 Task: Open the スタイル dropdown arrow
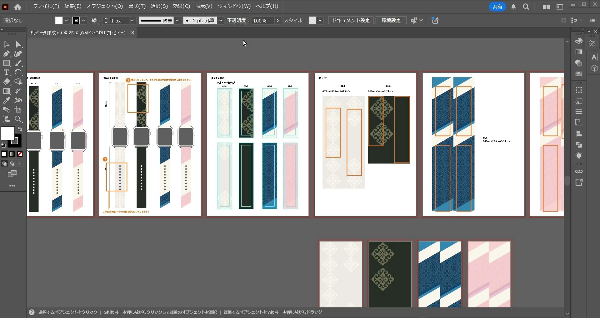320,21
